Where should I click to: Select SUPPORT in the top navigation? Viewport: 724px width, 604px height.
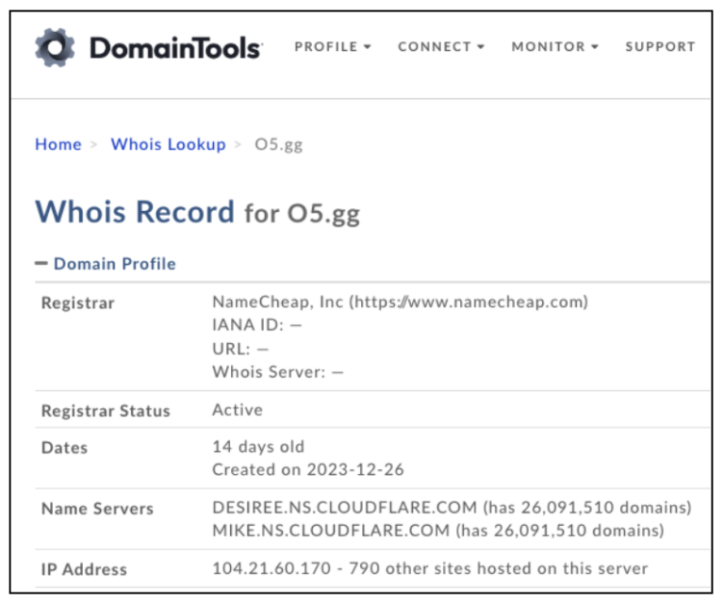click(660, 47)
